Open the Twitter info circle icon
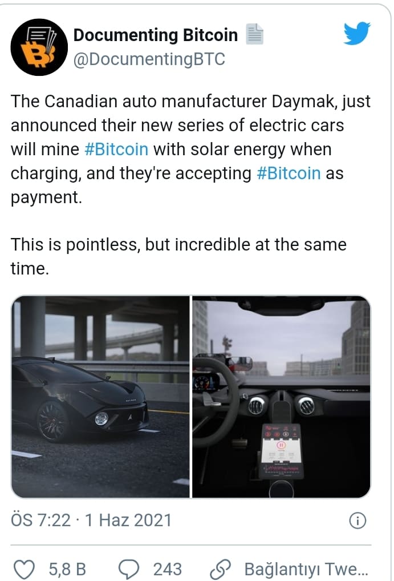 tap(357, 521)
